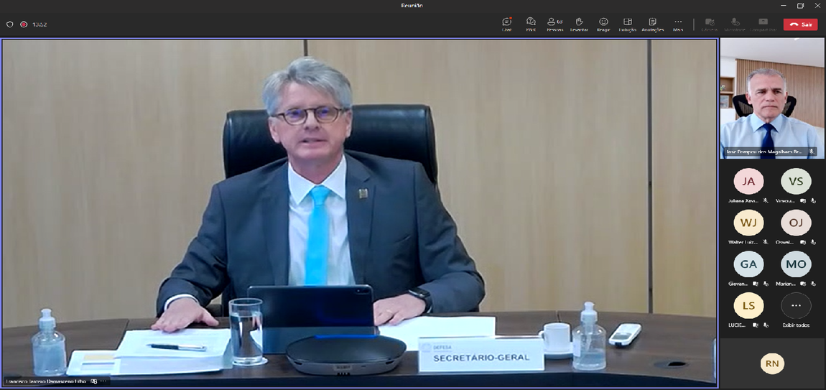Toggle the Microfone mute button
Image resolution: width=826 pixels, height=390 pixels.
[734, 24]
